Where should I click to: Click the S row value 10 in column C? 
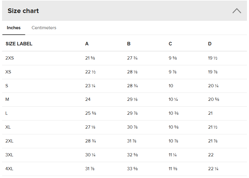click(171, 86)
